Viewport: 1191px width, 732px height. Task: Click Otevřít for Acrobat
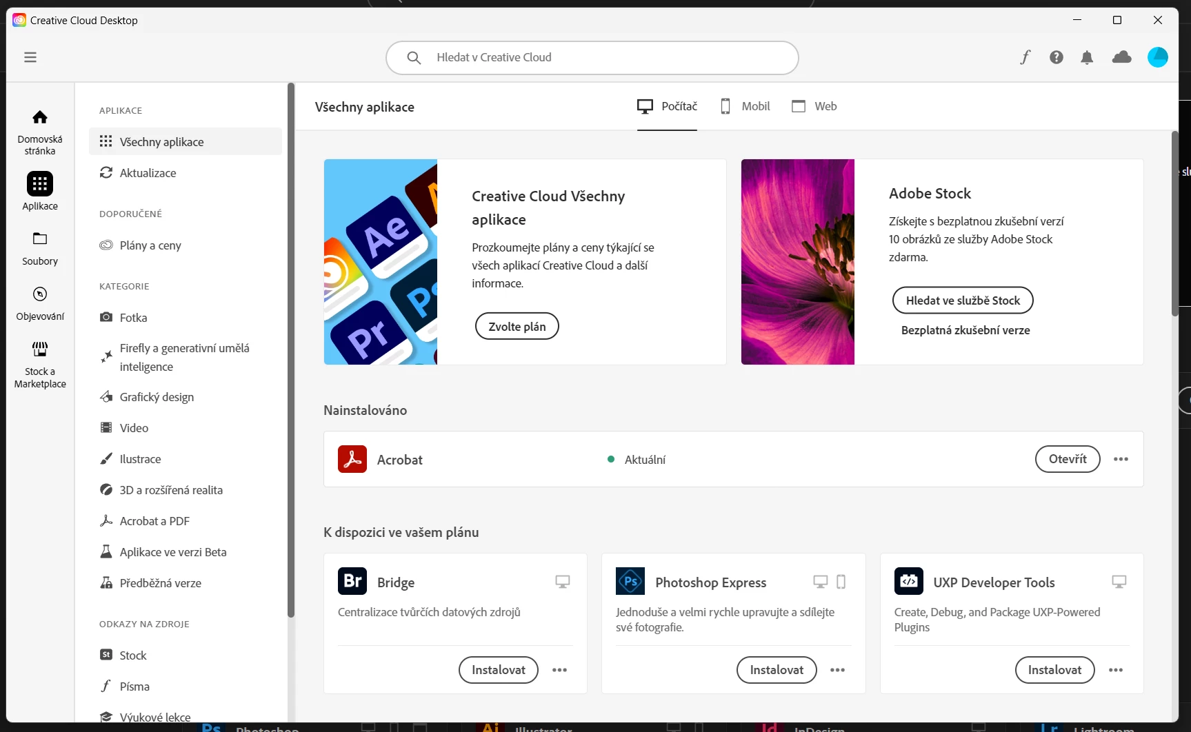1068,459
